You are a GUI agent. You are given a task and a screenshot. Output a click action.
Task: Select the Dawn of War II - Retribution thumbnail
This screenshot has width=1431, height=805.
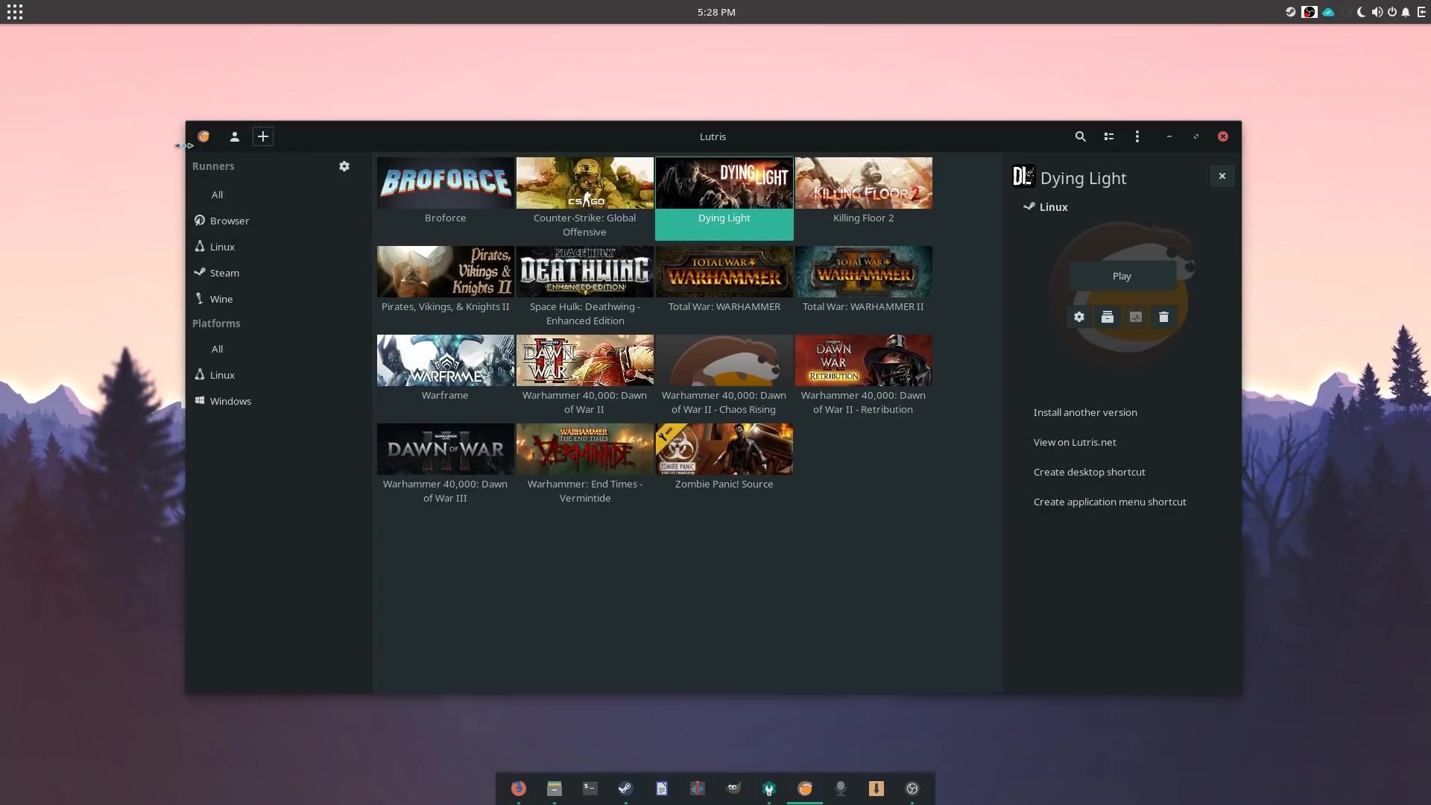864,360
